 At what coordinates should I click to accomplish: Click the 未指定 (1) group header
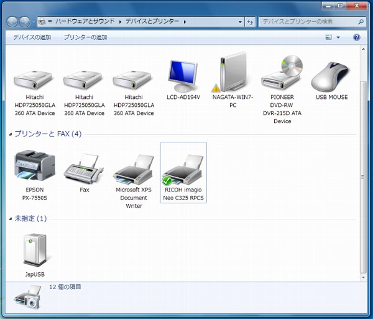pyautogui.click(x=30, y=218)
